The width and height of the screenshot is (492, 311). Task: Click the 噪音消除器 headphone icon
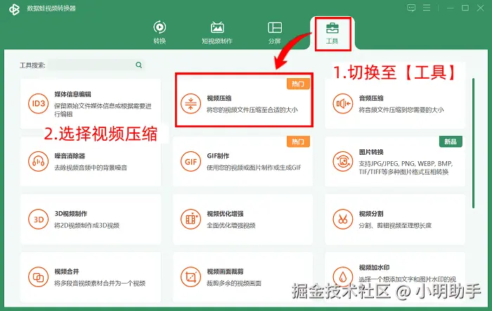pyautogui.click(x=38, y=161)
